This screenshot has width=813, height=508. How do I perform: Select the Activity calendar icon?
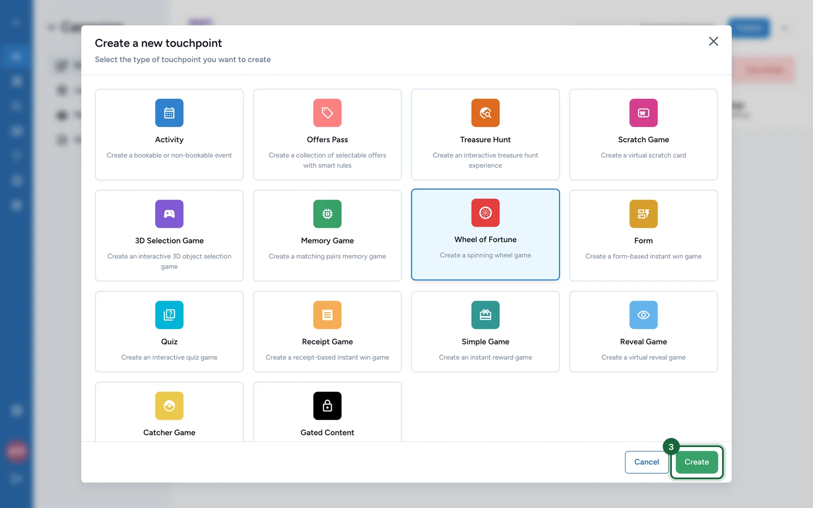[169, 113]
